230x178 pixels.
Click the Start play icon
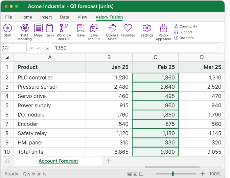(7, 28)
